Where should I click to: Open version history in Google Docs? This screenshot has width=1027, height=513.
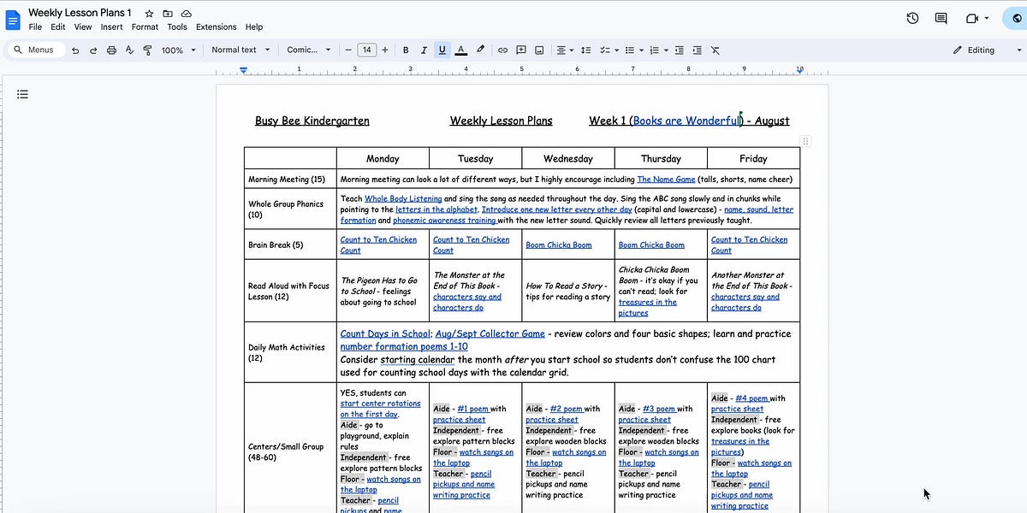912,17
